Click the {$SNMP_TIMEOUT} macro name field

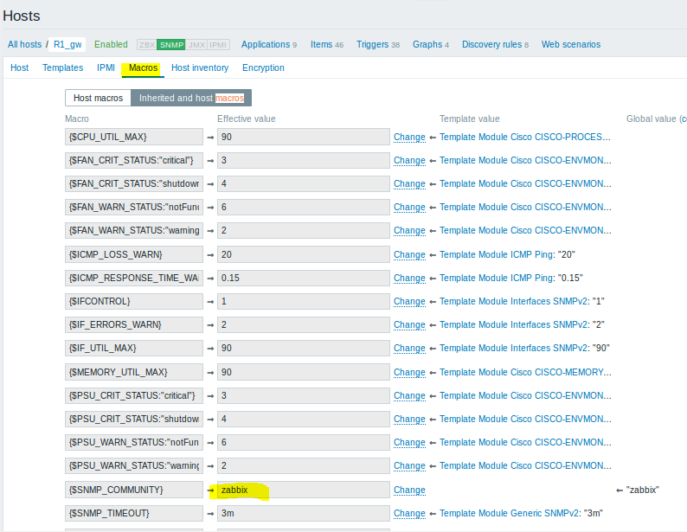[x=134, y=513]
